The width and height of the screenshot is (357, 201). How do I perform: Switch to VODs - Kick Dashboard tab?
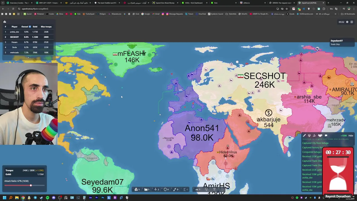pos(194,3)
